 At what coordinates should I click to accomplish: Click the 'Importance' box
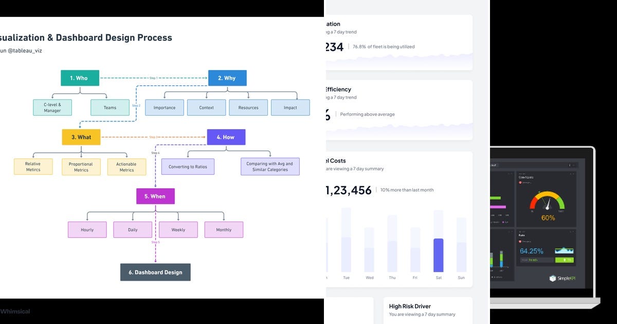(165, 107)
